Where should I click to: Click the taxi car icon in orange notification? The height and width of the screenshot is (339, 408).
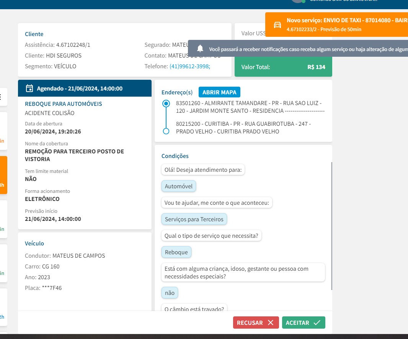point(277,25)
